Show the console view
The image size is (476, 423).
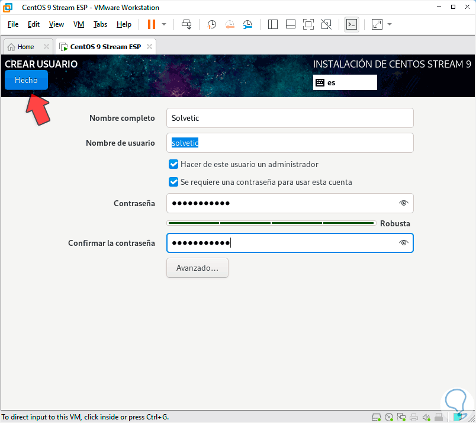(x=352, y=24)
